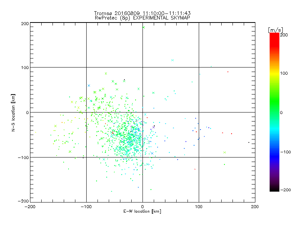Click the N-S axis tick label '0'

tap(27, 112)
